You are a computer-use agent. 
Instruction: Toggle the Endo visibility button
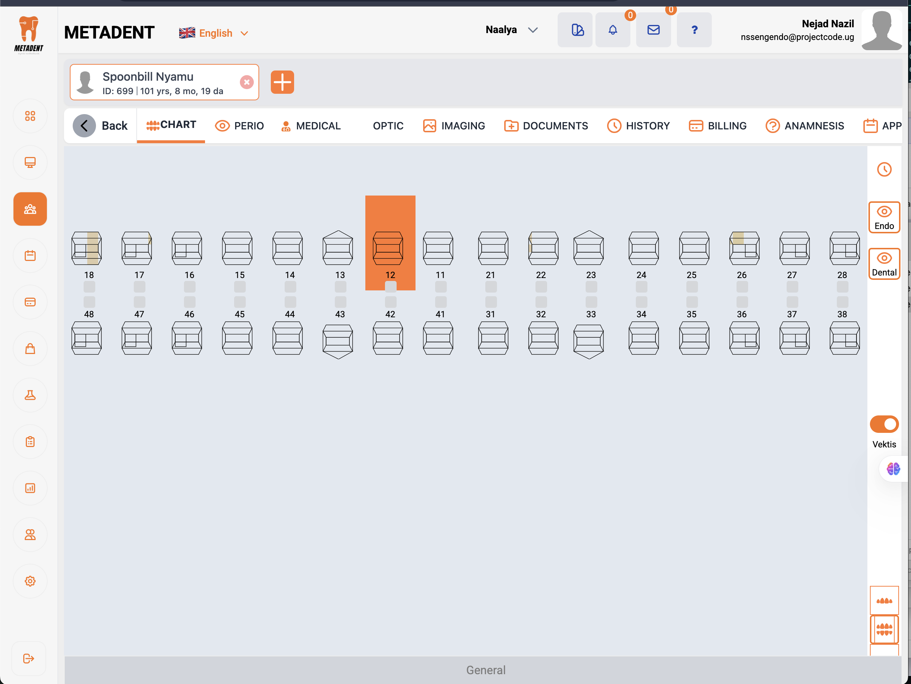884,217
